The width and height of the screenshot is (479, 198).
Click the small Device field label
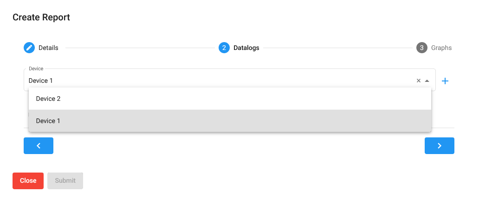(x=36, y=69)
